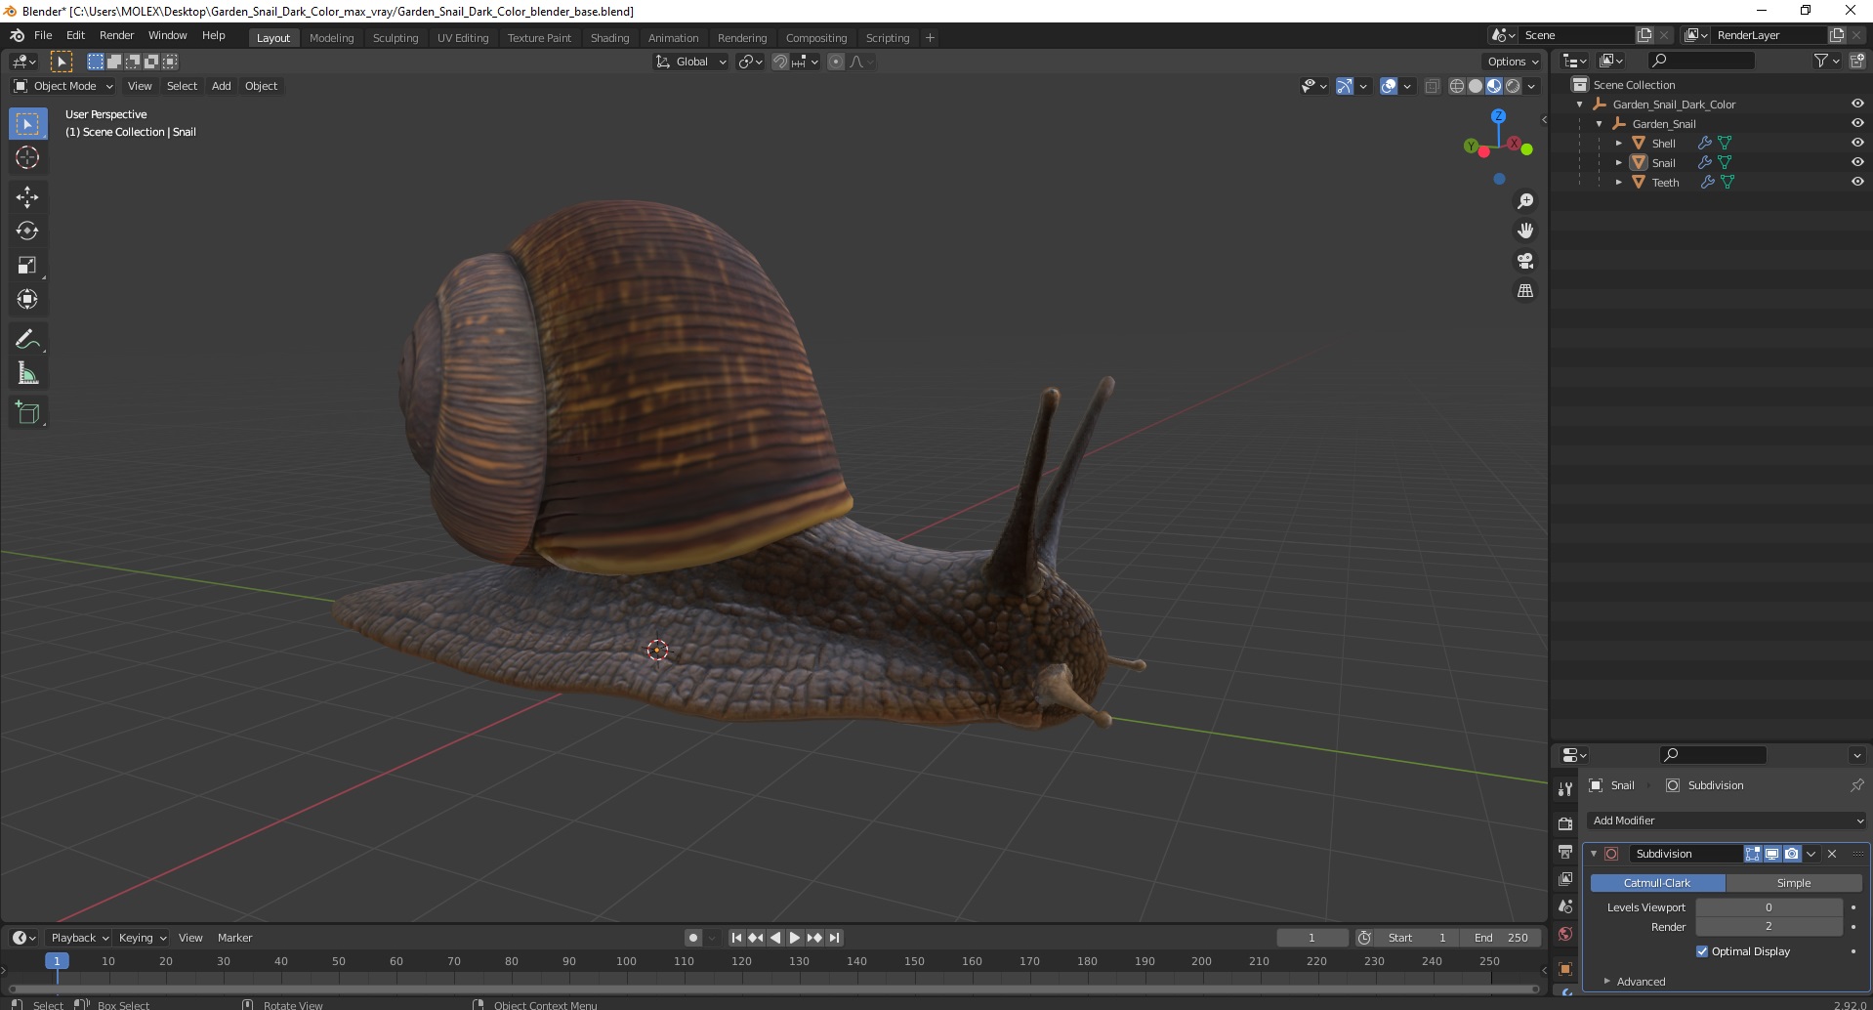Select the Scale tool
This screenshot has height=1010, width=1873.
27,266
